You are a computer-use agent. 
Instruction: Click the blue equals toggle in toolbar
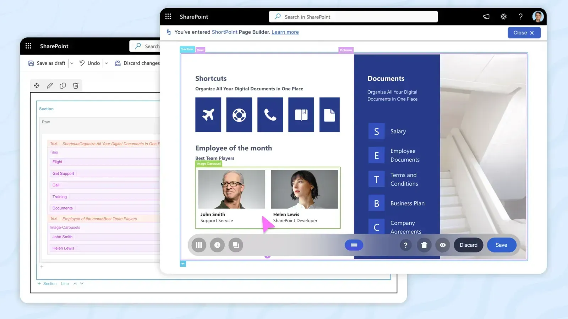tap(354, 245)
